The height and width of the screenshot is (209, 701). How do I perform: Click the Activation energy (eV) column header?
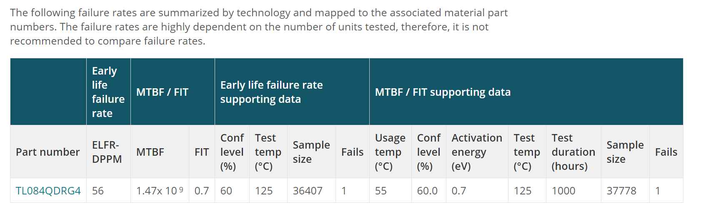pyautogui.click(x=476, y=152)
